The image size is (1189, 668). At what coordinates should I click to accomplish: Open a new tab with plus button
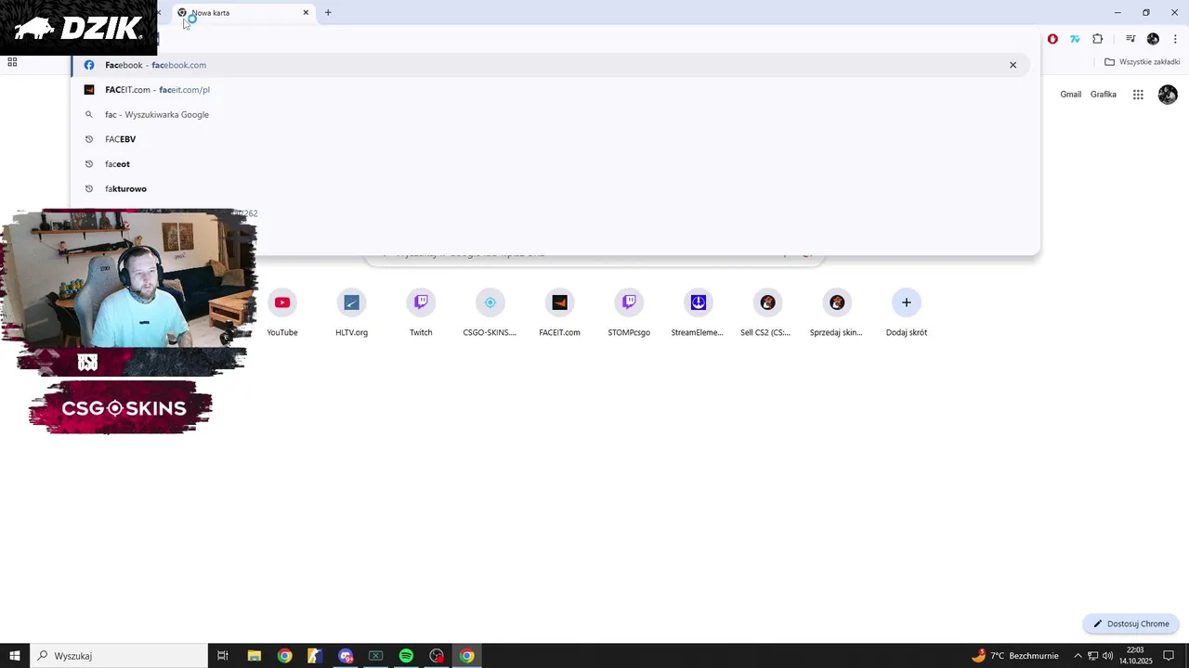(328, 13)
